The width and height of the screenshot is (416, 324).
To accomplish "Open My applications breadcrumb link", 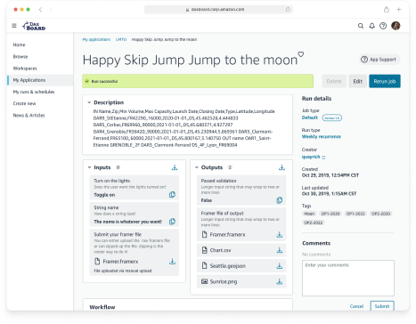I will (96, 39).
